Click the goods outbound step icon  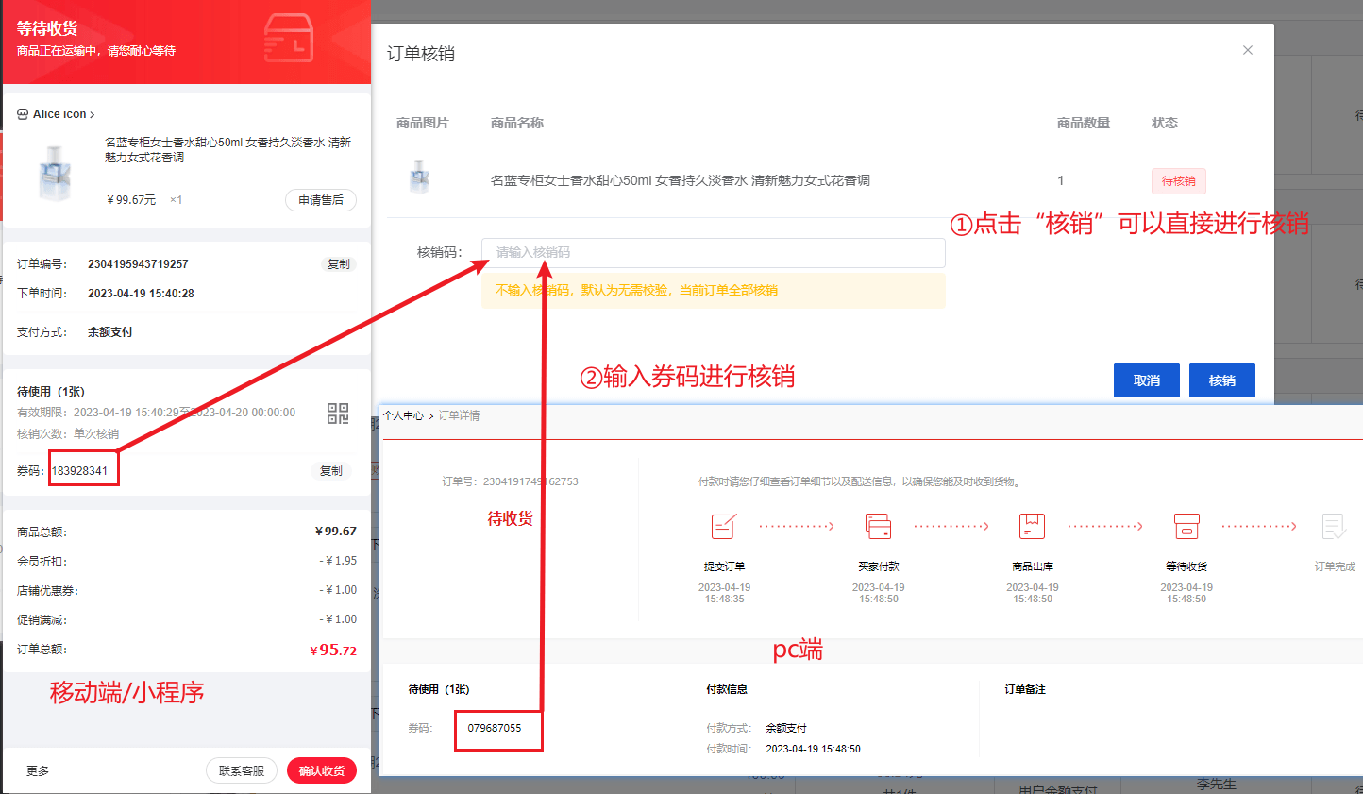coord(1033,526)
